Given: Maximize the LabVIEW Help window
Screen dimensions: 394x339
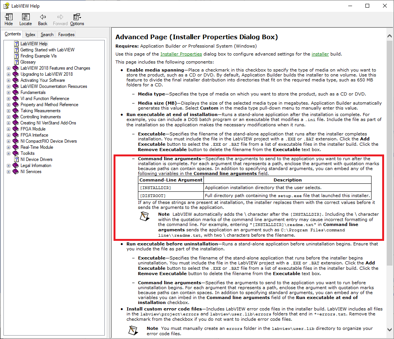Looking at the screenshot, I should tap(367, 6).
